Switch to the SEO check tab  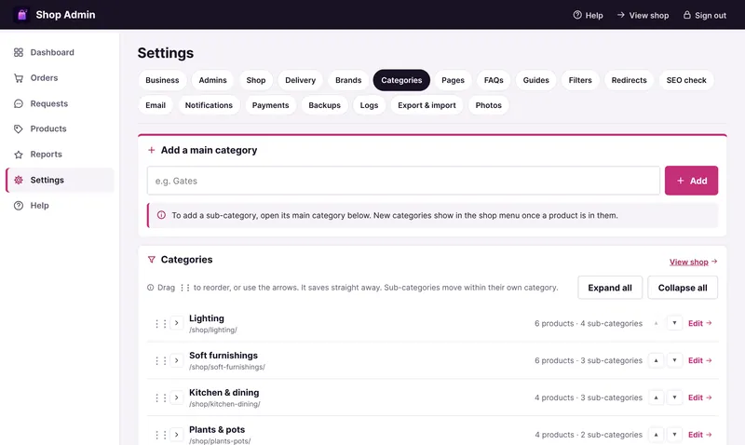(x=686, y=80)
